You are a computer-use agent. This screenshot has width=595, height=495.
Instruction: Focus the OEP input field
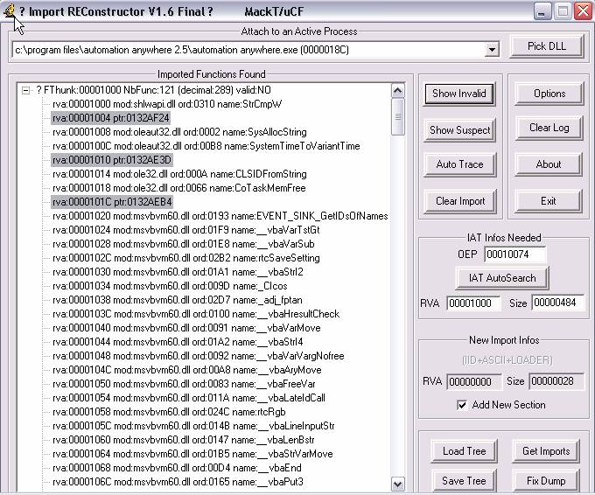pyautogui.click(x=514, y=254)
